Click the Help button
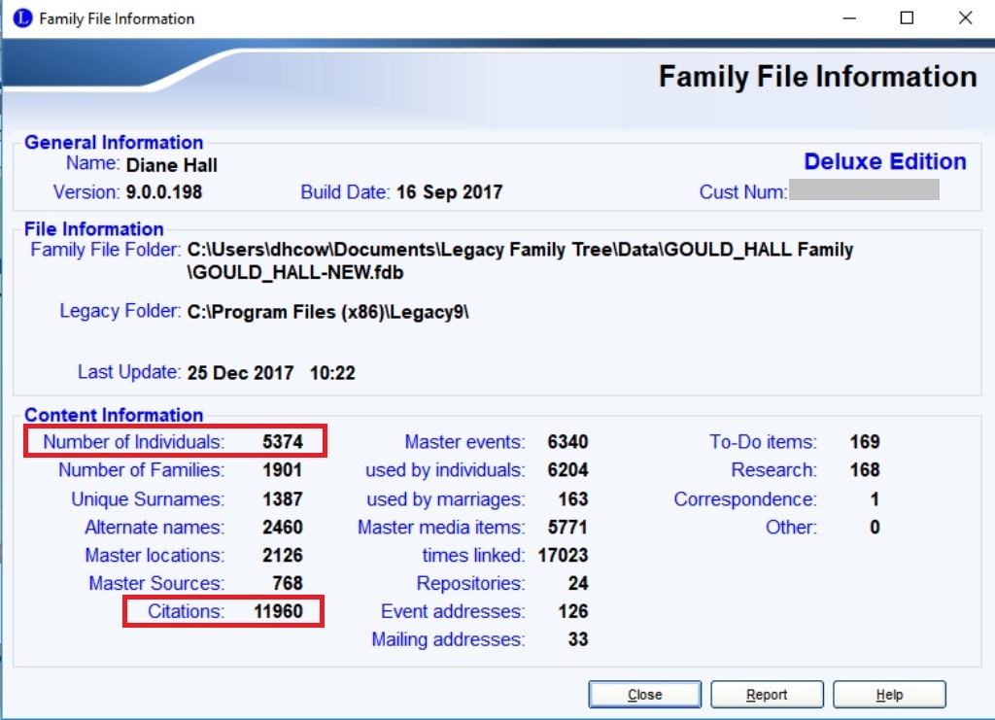The height and width of the screenshot is (720, 995). (889, 694)
